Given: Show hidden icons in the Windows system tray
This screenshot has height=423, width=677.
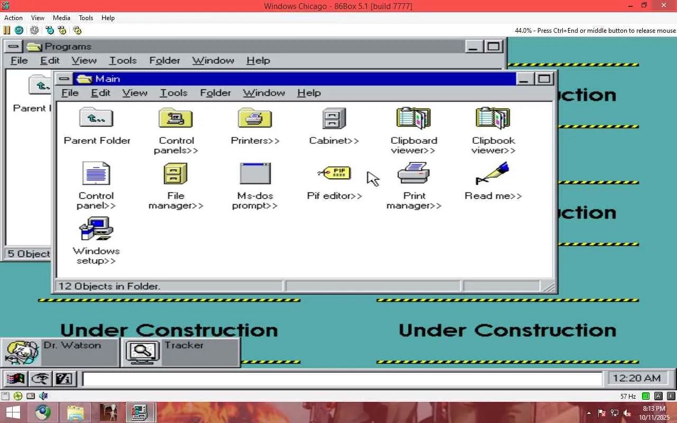Looking at the screenshot, I should coord(589,413).
